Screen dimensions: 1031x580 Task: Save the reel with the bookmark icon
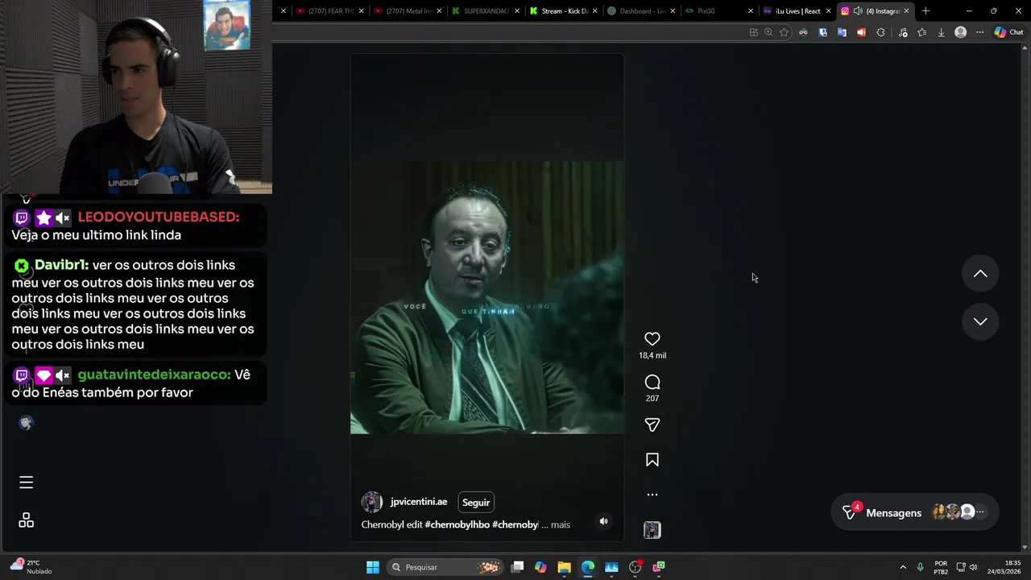click(x=652, y=460)
